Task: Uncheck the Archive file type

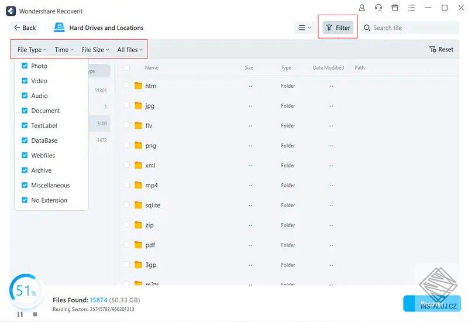Action: pos(25,170)
